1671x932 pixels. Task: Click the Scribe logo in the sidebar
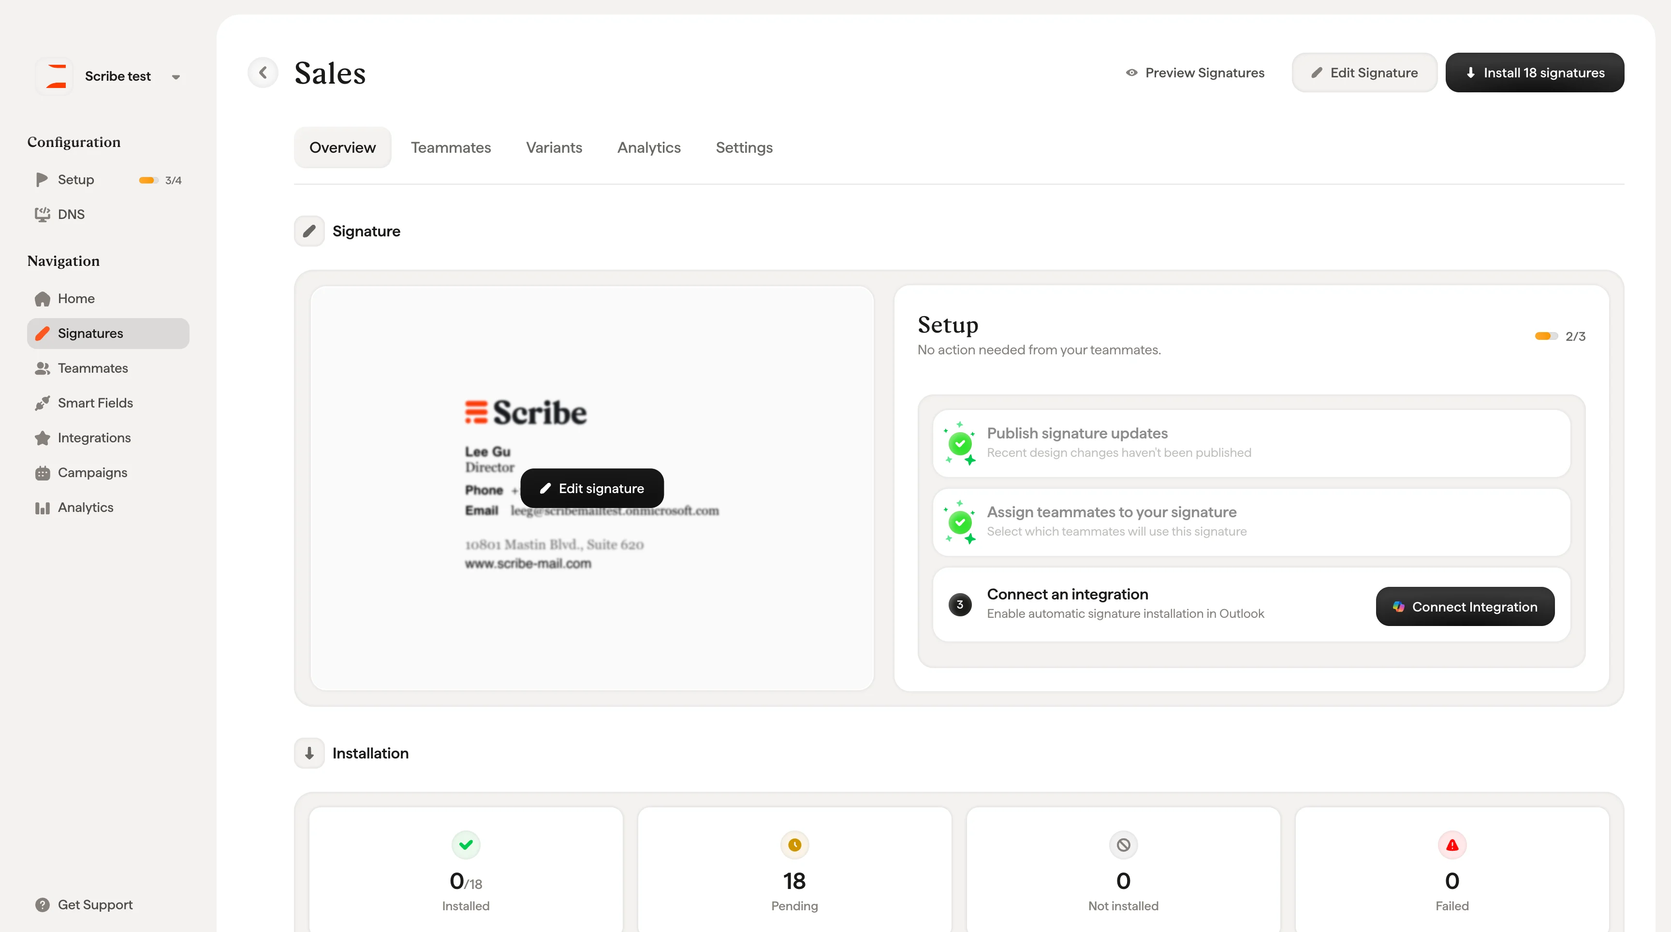click(55, 76)
